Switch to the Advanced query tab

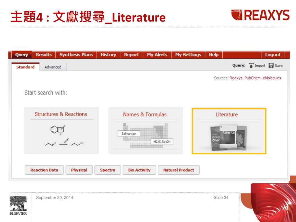point(53,67)
